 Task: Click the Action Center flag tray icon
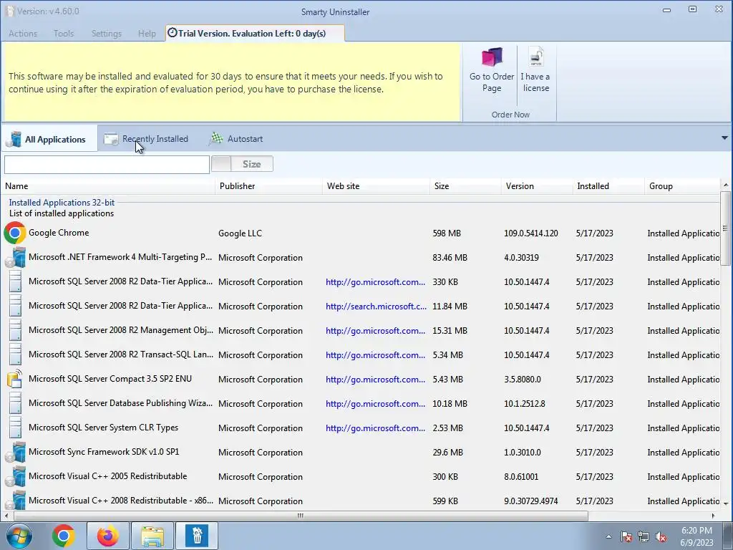pos(626,537)
